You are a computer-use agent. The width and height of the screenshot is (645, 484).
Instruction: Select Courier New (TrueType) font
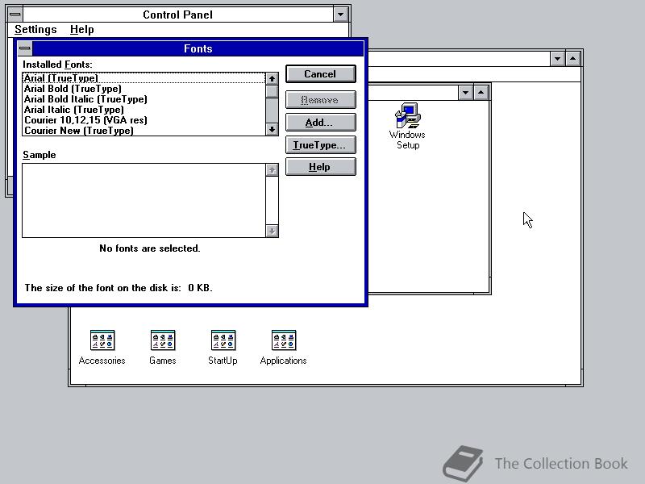144,131
